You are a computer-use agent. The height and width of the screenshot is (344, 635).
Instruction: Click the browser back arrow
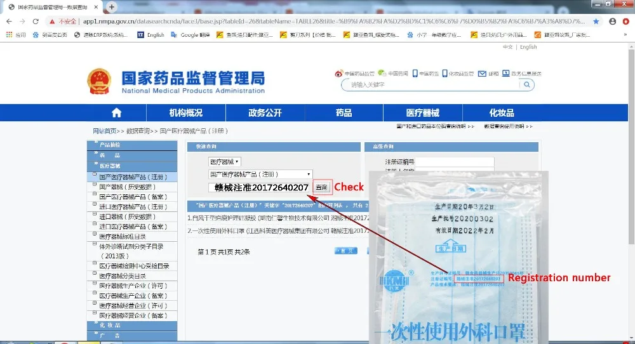[x=10, y=22]
